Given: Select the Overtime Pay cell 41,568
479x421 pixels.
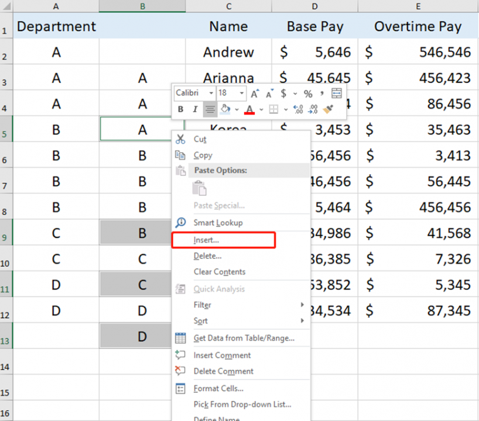Looking at the screenshot, I should click(418, 233).
